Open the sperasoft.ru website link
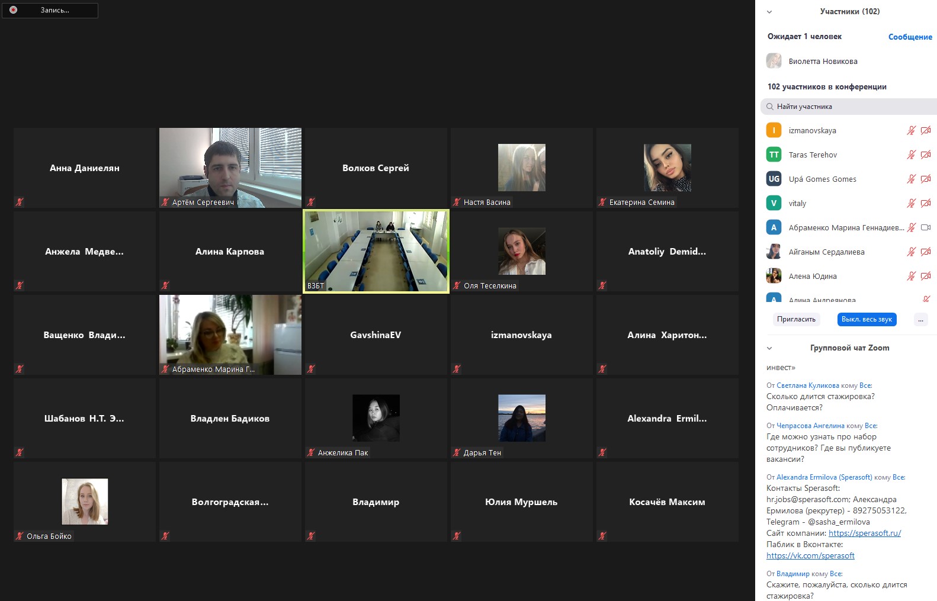Screen dimensions: 937x601 (864, 533)
